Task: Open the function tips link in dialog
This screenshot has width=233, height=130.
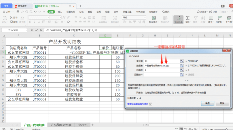Action: click(138, 104)
